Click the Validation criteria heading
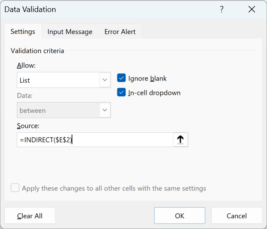This screenshot has height=229, width=267. coord(37,51)
